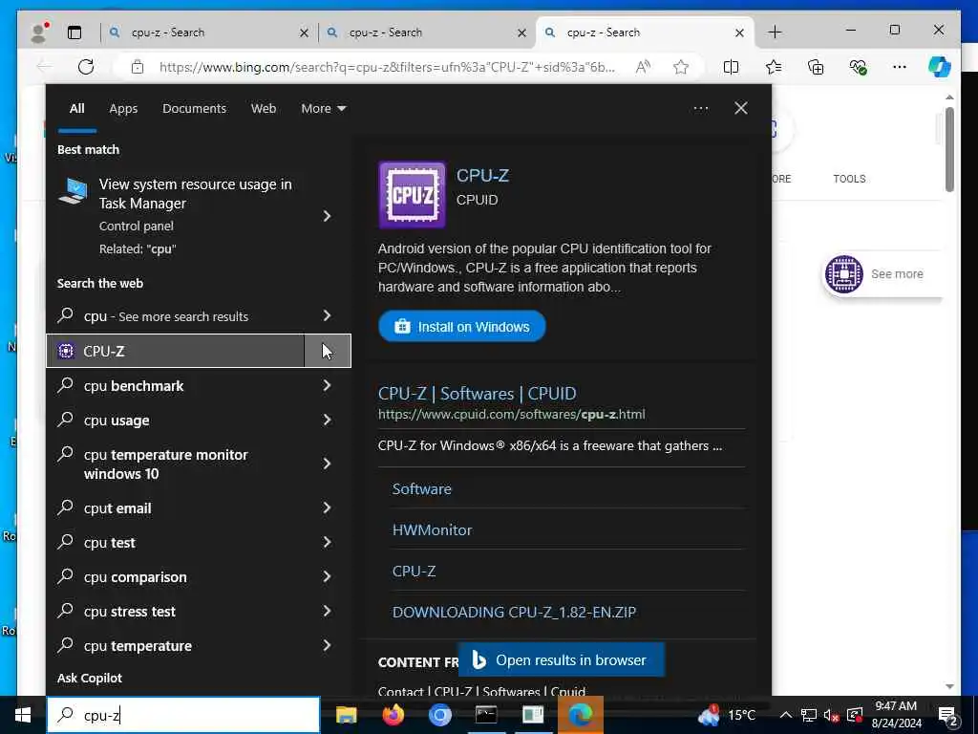978x734 pixels.
Task: Open the weather widget showing 15°C
Action: click(x=727, y=715)
